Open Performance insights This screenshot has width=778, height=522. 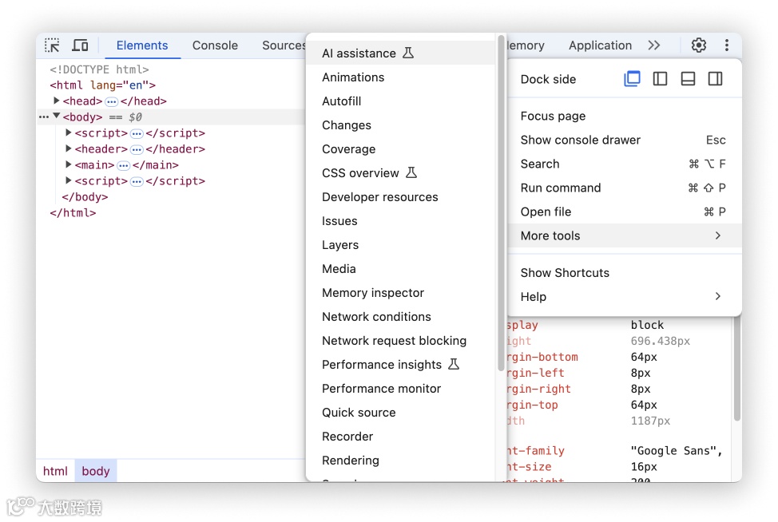pyautogui.click(x=401, y=365)
